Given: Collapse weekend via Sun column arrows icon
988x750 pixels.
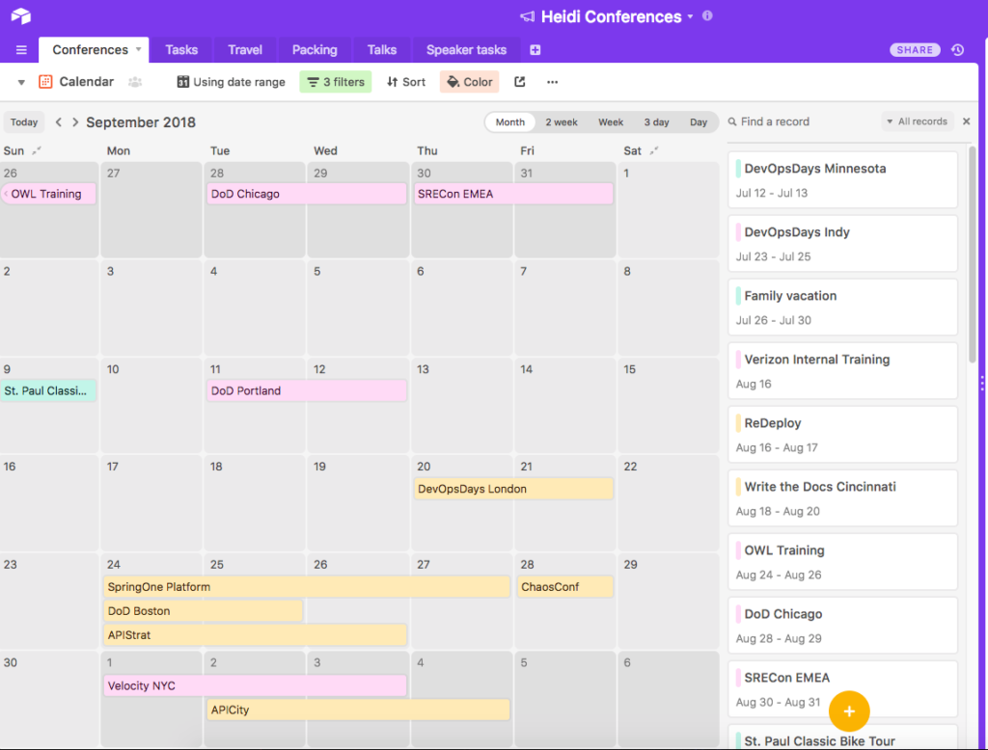Looking at the screenshot, I should (37, 150).
